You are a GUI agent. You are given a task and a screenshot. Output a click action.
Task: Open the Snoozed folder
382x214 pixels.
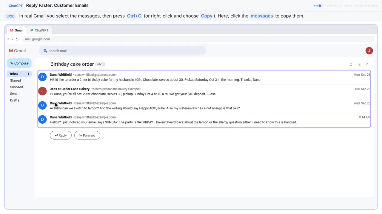[x=16, y=87]
